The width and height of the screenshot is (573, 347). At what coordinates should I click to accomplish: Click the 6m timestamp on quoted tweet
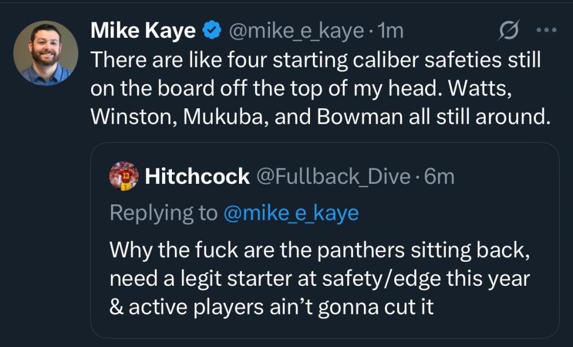click(439, 176)
